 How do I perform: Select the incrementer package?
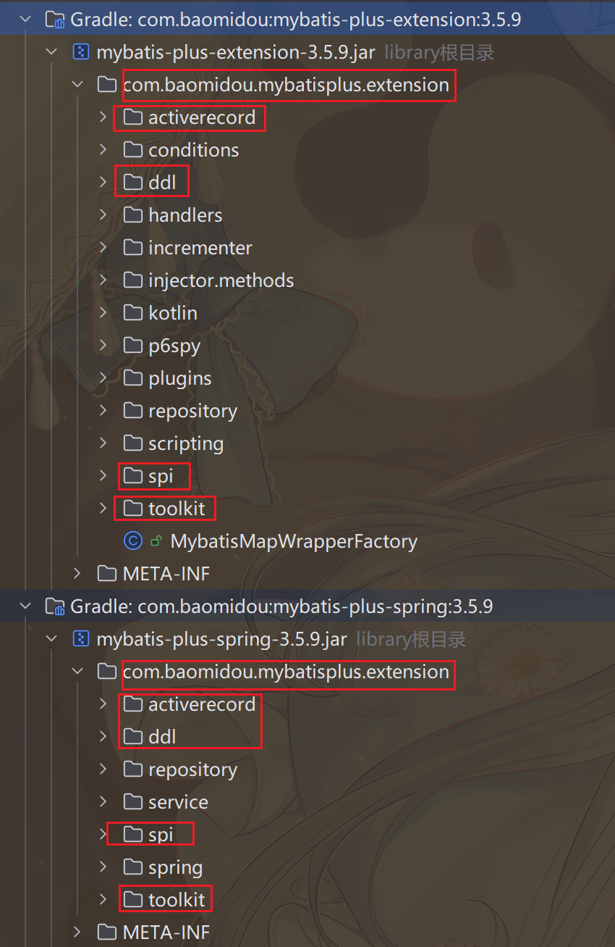tap(200, 248)
